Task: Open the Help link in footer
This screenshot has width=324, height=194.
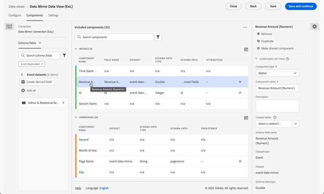Action: [x=78, y=188]
